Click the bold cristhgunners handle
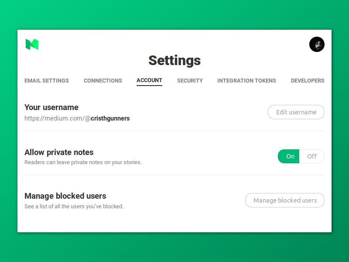 [110, 118]
